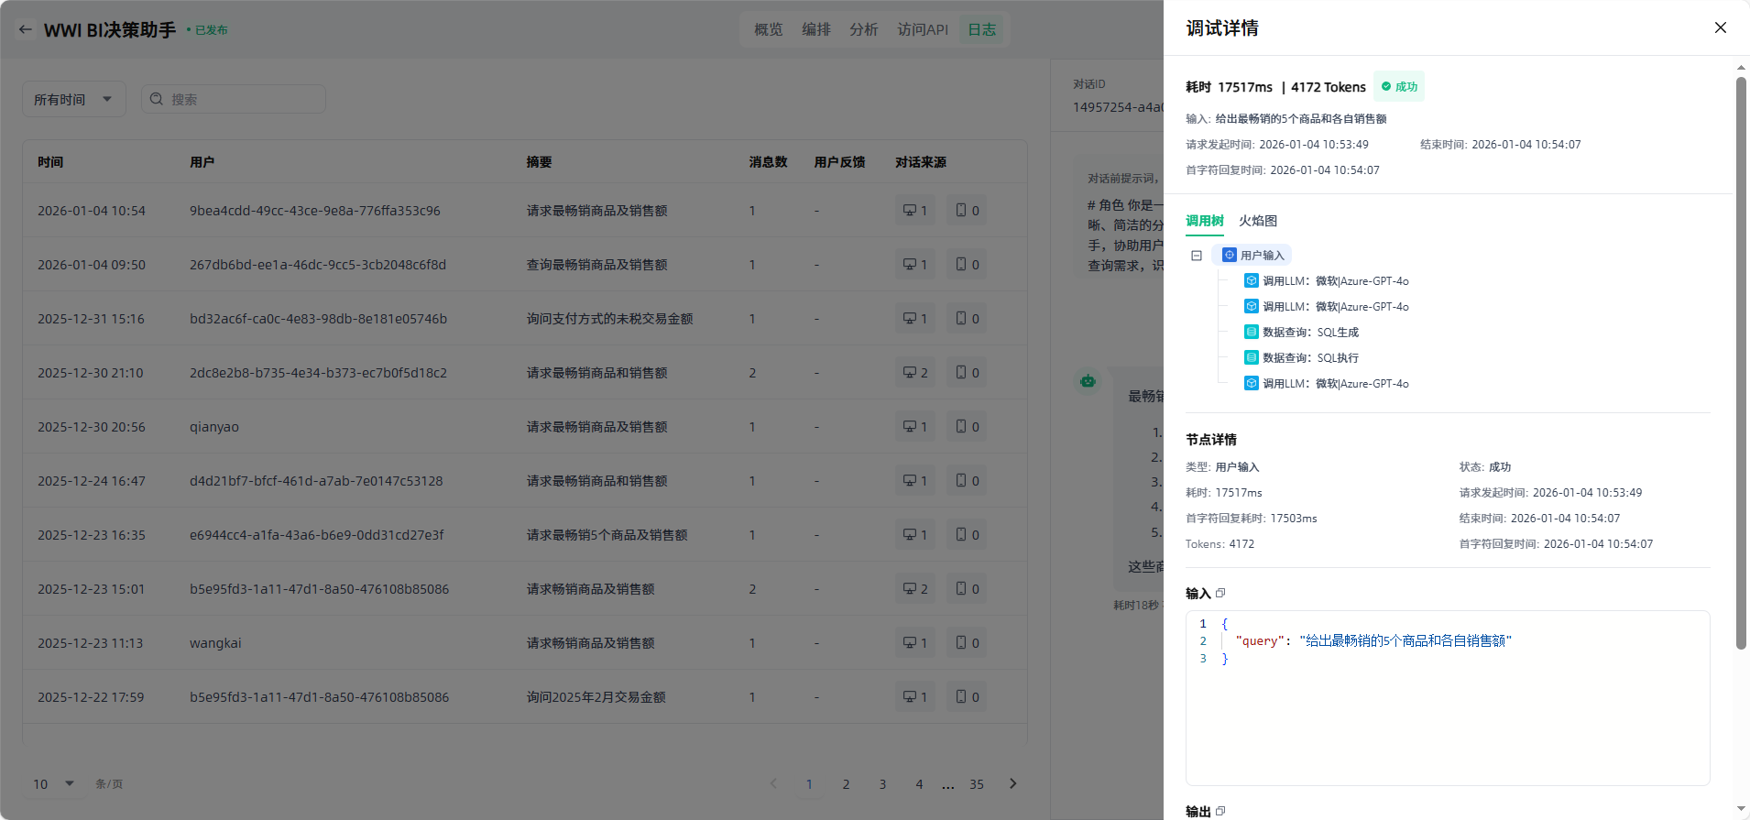Open the 10 条/页 page size dropdown
The width and height of the screenshot is (1750, 820).
pos(54,784)
